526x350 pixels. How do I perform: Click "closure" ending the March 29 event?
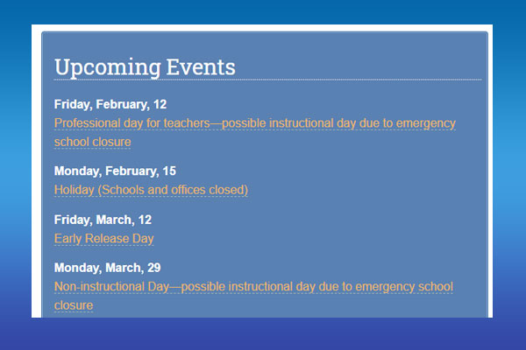tap(74, 305)
